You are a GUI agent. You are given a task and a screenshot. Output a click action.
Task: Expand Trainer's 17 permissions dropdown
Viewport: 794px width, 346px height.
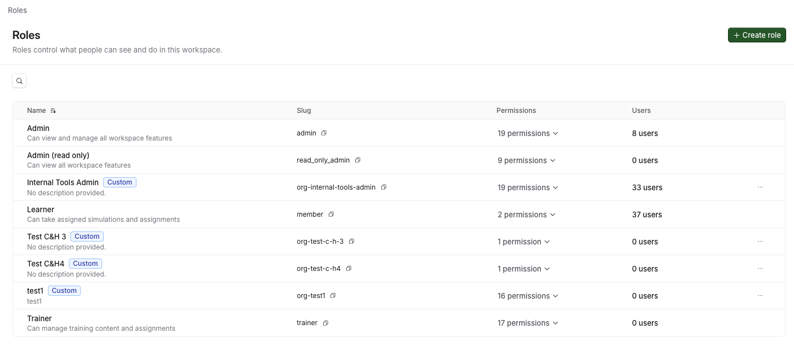528,323
